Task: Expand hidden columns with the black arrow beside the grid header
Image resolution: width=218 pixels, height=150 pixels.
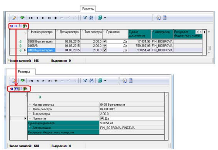Action: point(205,32)
